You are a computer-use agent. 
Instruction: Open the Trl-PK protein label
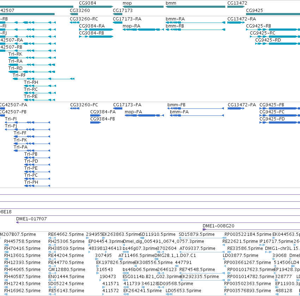point(20,140)
